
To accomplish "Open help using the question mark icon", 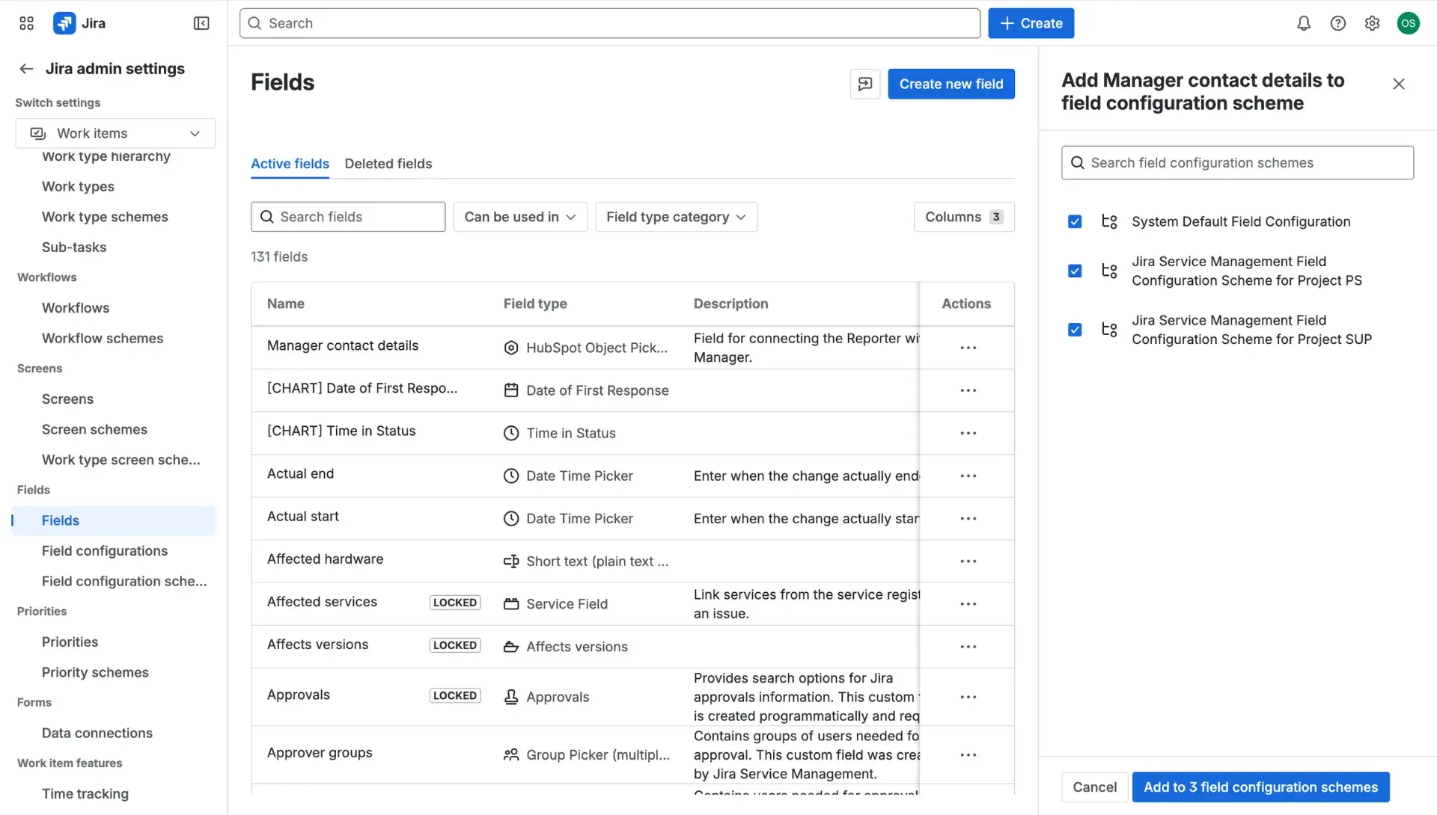I will 1338,23.
